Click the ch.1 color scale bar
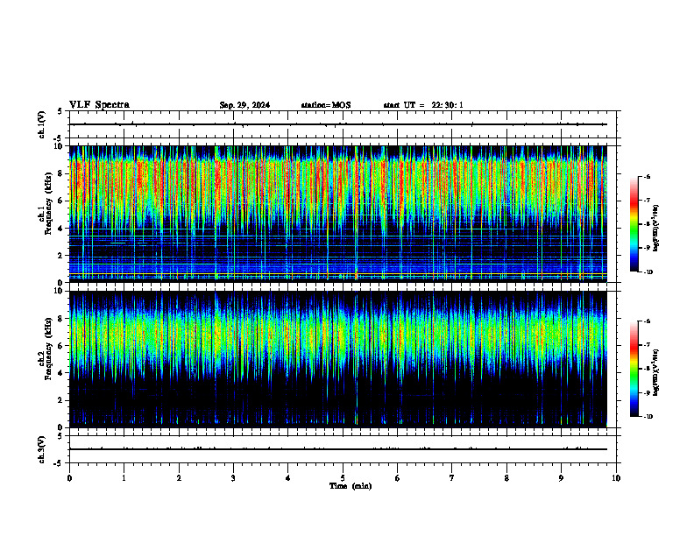Viewport: 694px width, 536px height. coord(634,224)
